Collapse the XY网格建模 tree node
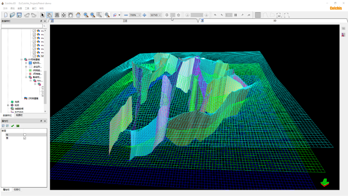 (22, 60)
